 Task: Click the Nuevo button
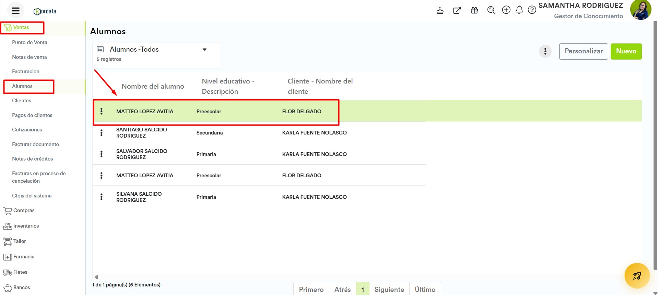(x=626, y=51)
